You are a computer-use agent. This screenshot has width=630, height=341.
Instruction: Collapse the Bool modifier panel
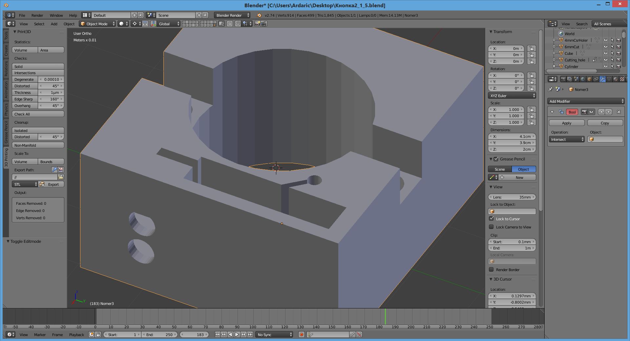click(x=552, y=112)
